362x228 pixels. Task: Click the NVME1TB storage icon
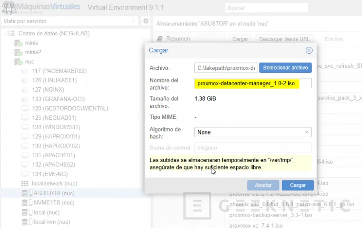click(x=27, y=203)
